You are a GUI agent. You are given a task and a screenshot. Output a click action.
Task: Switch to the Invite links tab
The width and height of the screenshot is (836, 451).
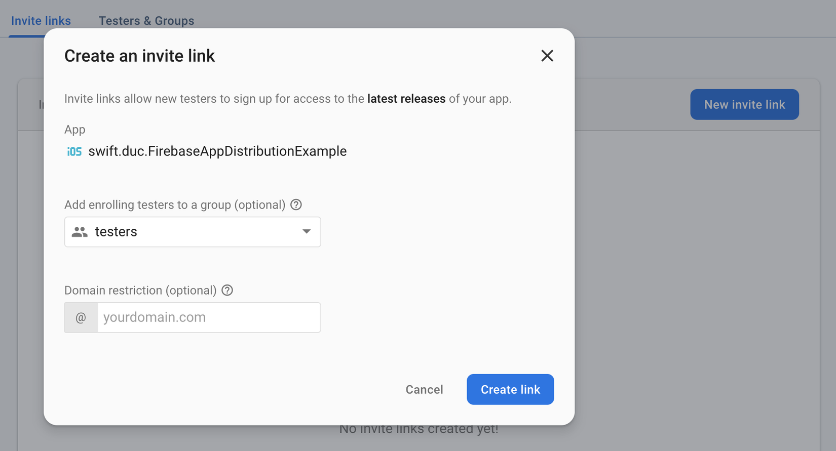pos(41,21)
